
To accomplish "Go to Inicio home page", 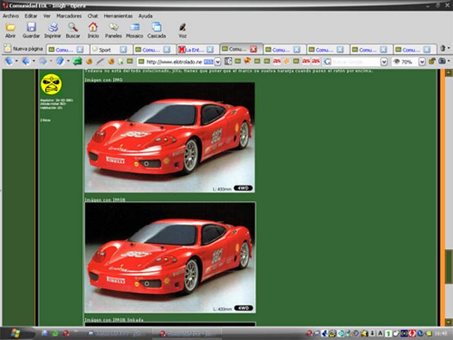I will pos(93,27).
